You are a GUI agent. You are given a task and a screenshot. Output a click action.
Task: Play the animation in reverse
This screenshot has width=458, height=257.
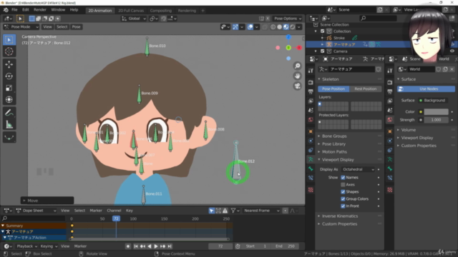tap(150, 246)
